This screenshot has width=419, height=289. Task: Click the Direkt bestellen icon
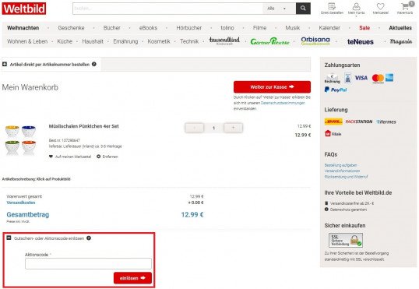click(332, 6)
